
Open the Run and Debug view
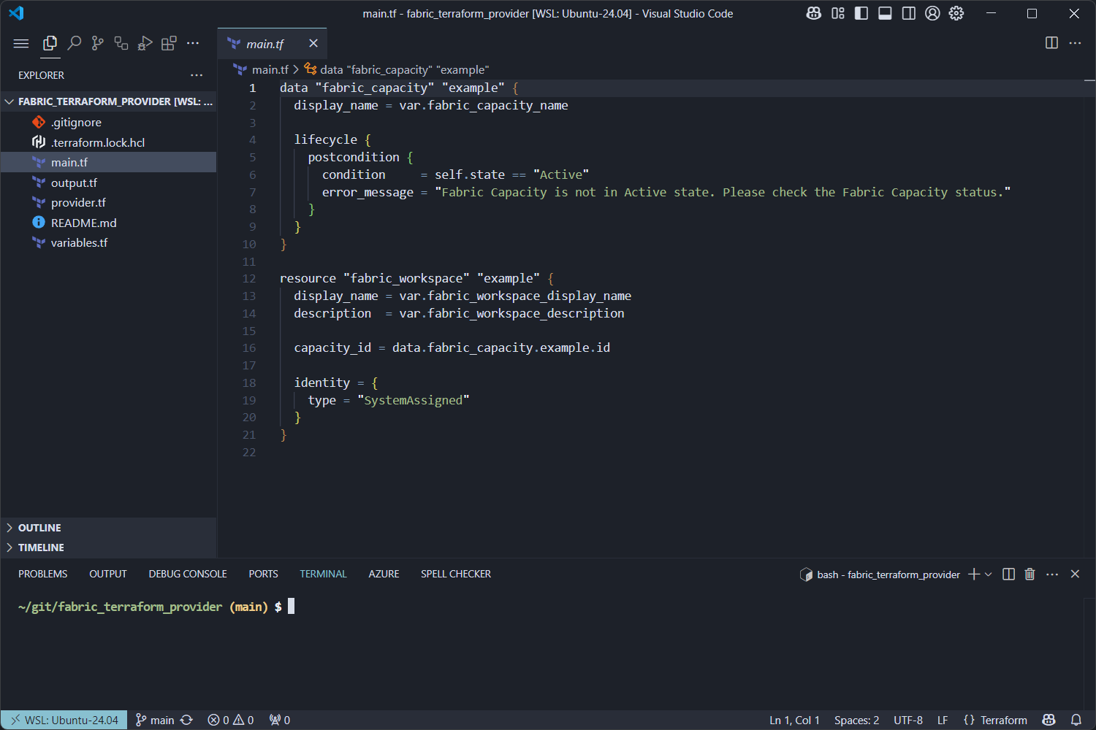(x=145, y=43)
